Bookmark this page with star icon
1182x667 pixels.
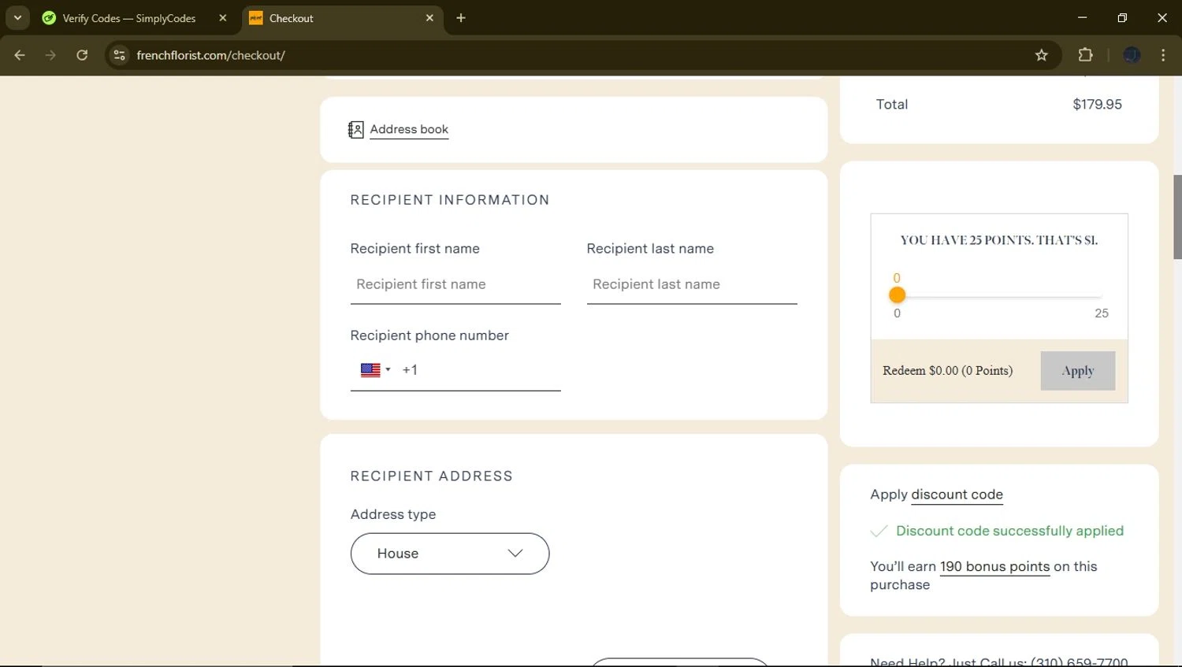tap(1042, 55)
